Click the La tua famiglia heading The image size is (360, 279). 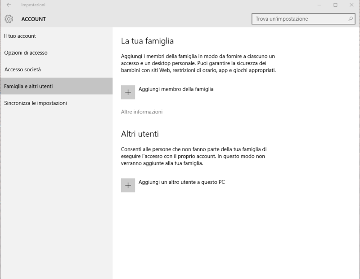click(x=147, y=41)
